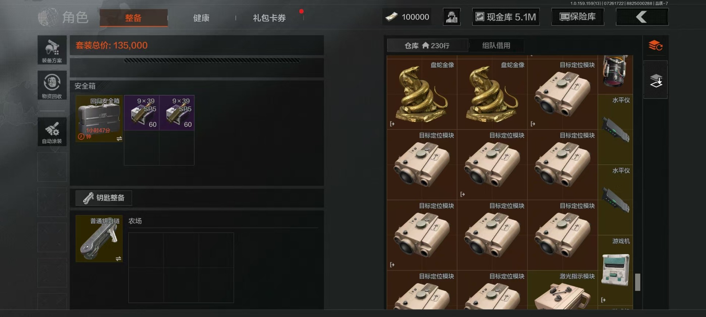706x317 pixels.
Task: Select the first 盘蛇金像 item
Action: [422, 94]
